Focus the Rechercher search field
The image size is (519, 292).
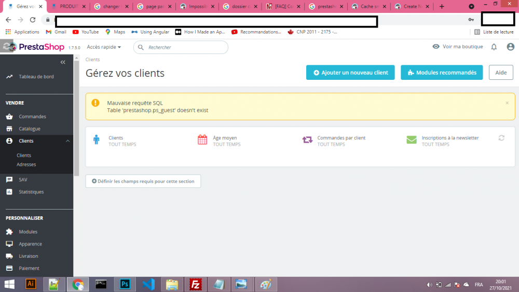181,47
